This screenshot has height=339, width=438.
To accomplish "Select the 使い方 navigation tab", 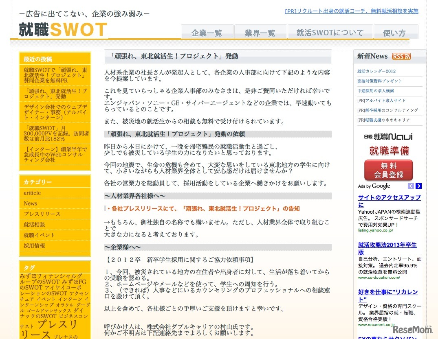I will point(396,33).
